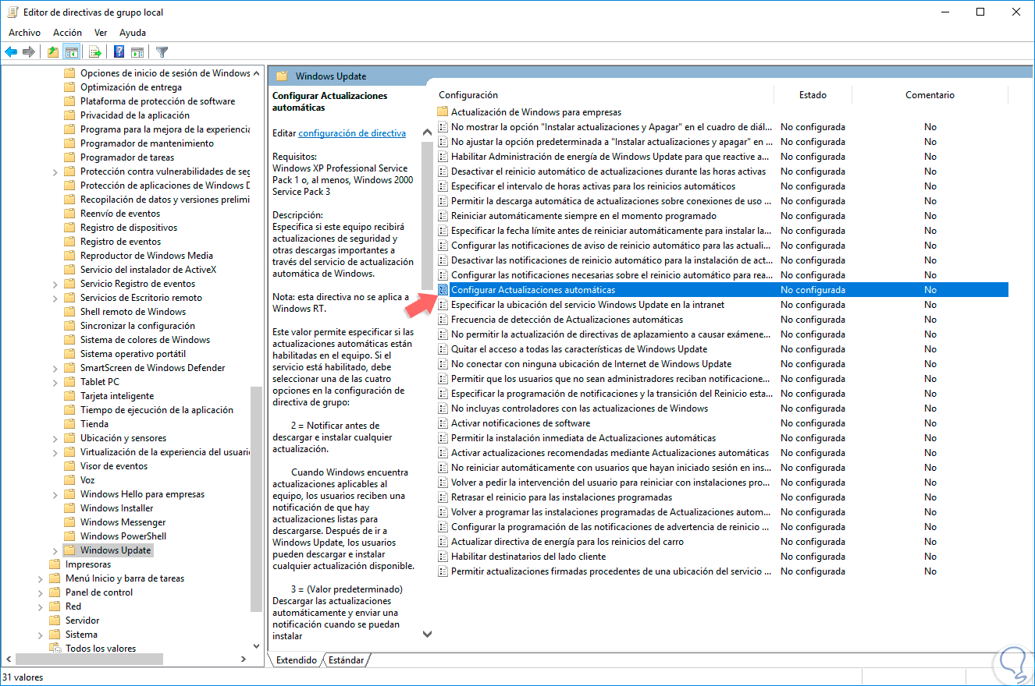Image resolution: width=1035 pixels, height=686 pixels.
Task: Select 'Visor de eventos' in the tree
Action: point(114,466)
